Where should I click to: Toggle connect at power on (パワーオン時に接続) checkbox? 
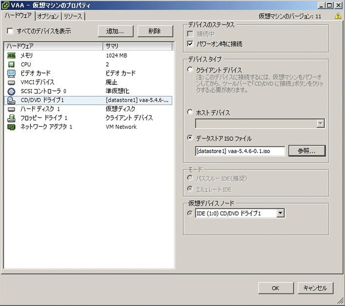point(190,44)
